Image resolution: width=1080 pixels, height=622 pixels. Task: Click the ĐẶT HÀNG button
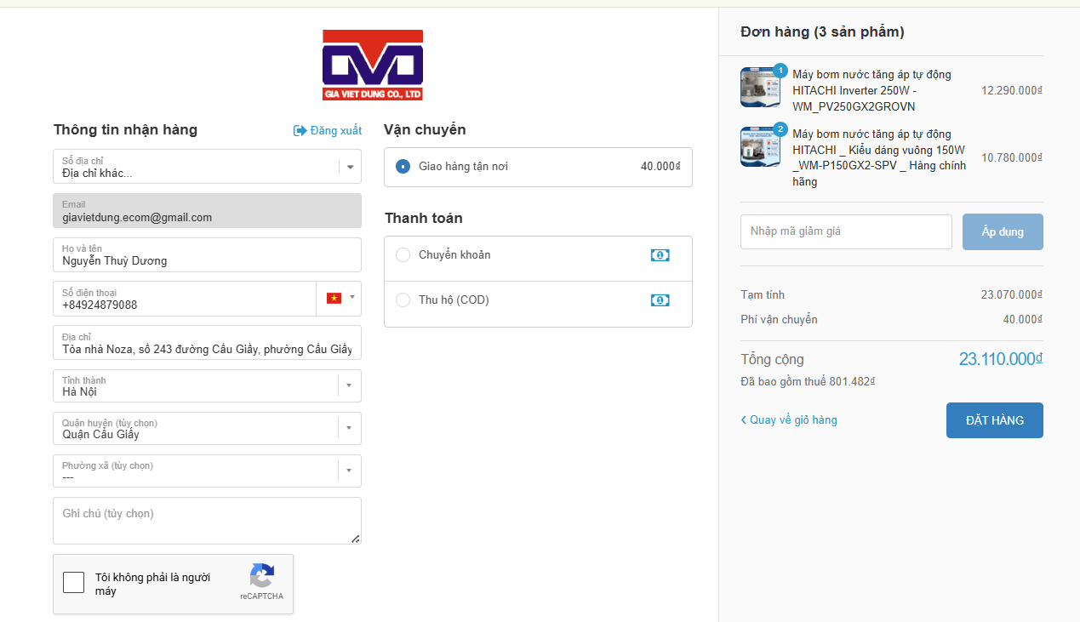click(x=995, y=420)
